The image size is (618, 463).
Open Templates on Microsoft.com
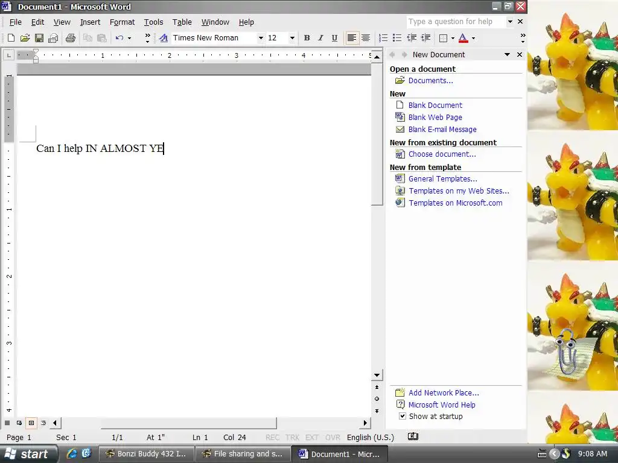[455, 203]
